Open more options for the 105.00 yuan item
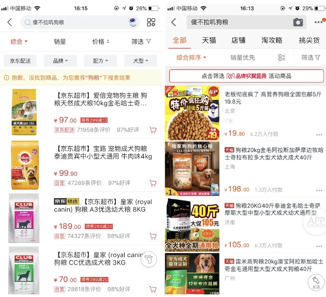 coord(319,246)
